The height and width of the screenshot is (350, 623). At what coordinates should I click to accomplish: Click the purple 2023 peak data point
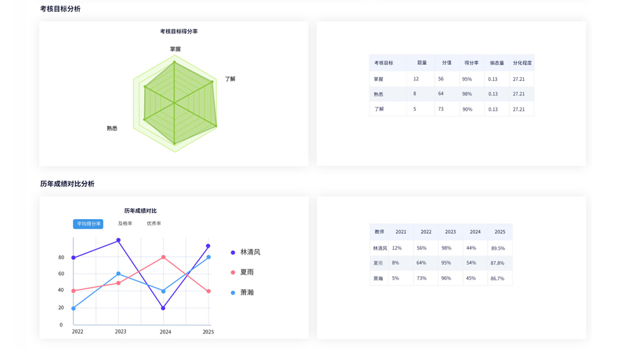click(118, 240)
